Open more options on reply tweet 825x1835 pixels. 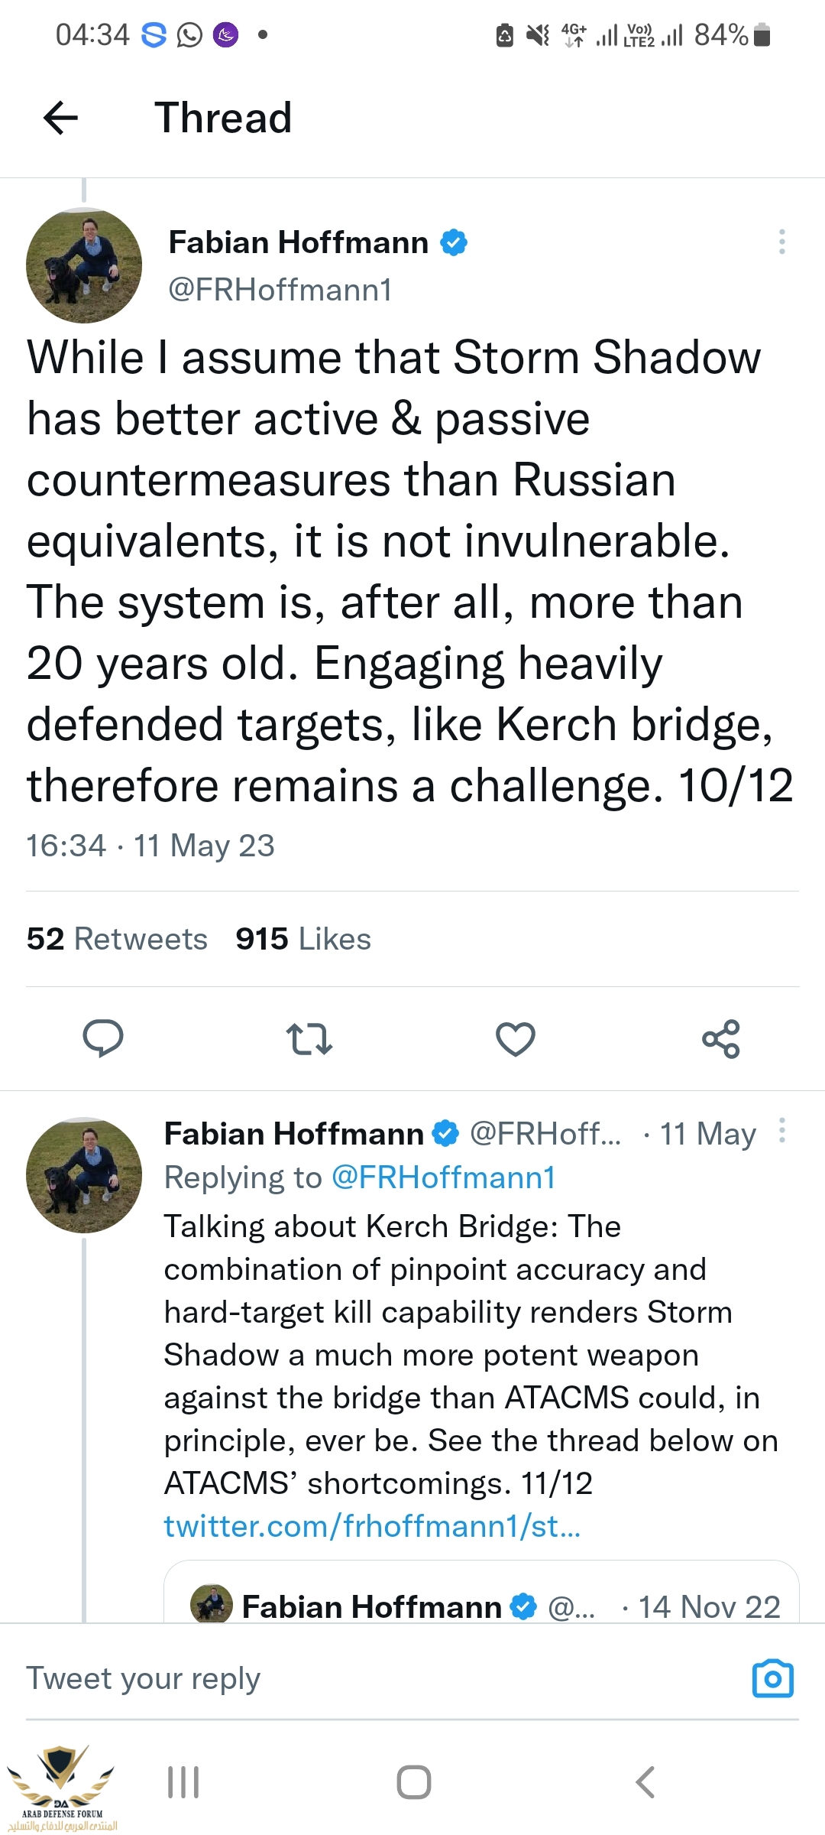[781, 1130]
